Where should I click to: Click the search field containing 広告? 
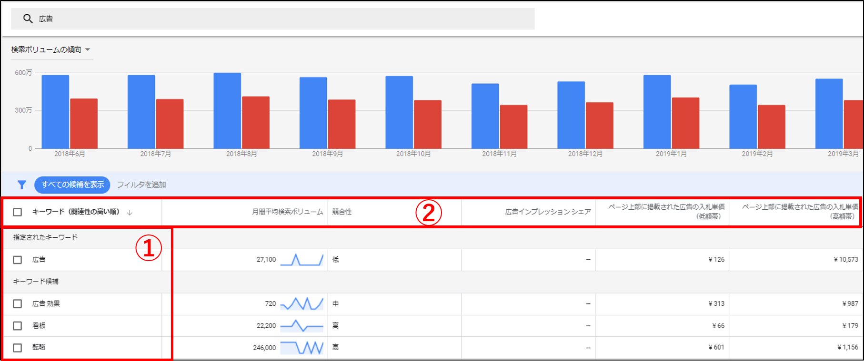coord(273,19)
